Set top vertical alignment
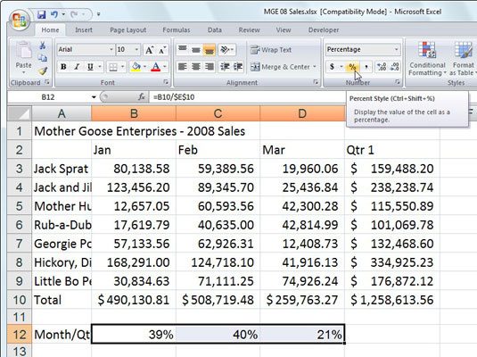 [x=183, y=49]
